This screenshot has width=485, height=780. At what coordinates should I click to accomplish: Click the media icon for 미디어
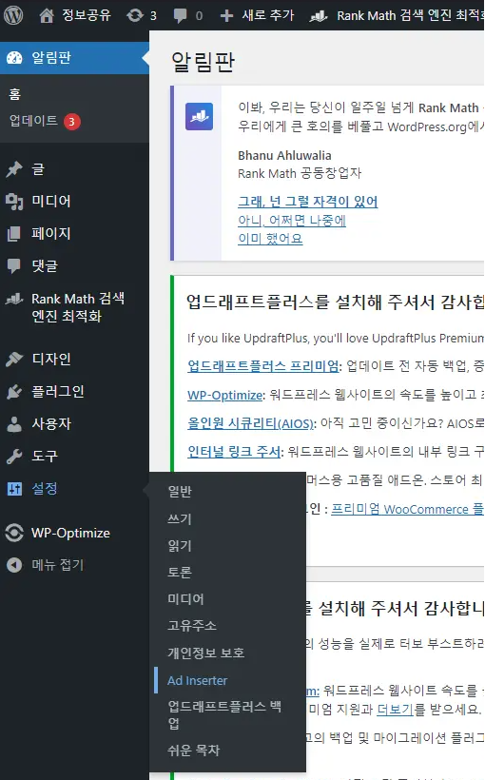pyautogui.click(x=14, y=202)
